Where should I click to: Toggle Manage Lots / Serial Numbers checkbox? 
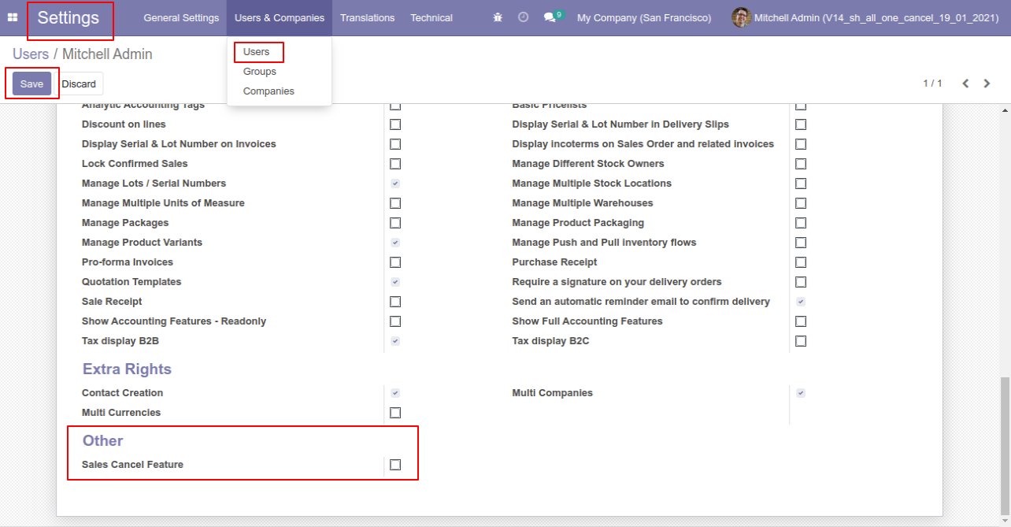pos(395,184)
